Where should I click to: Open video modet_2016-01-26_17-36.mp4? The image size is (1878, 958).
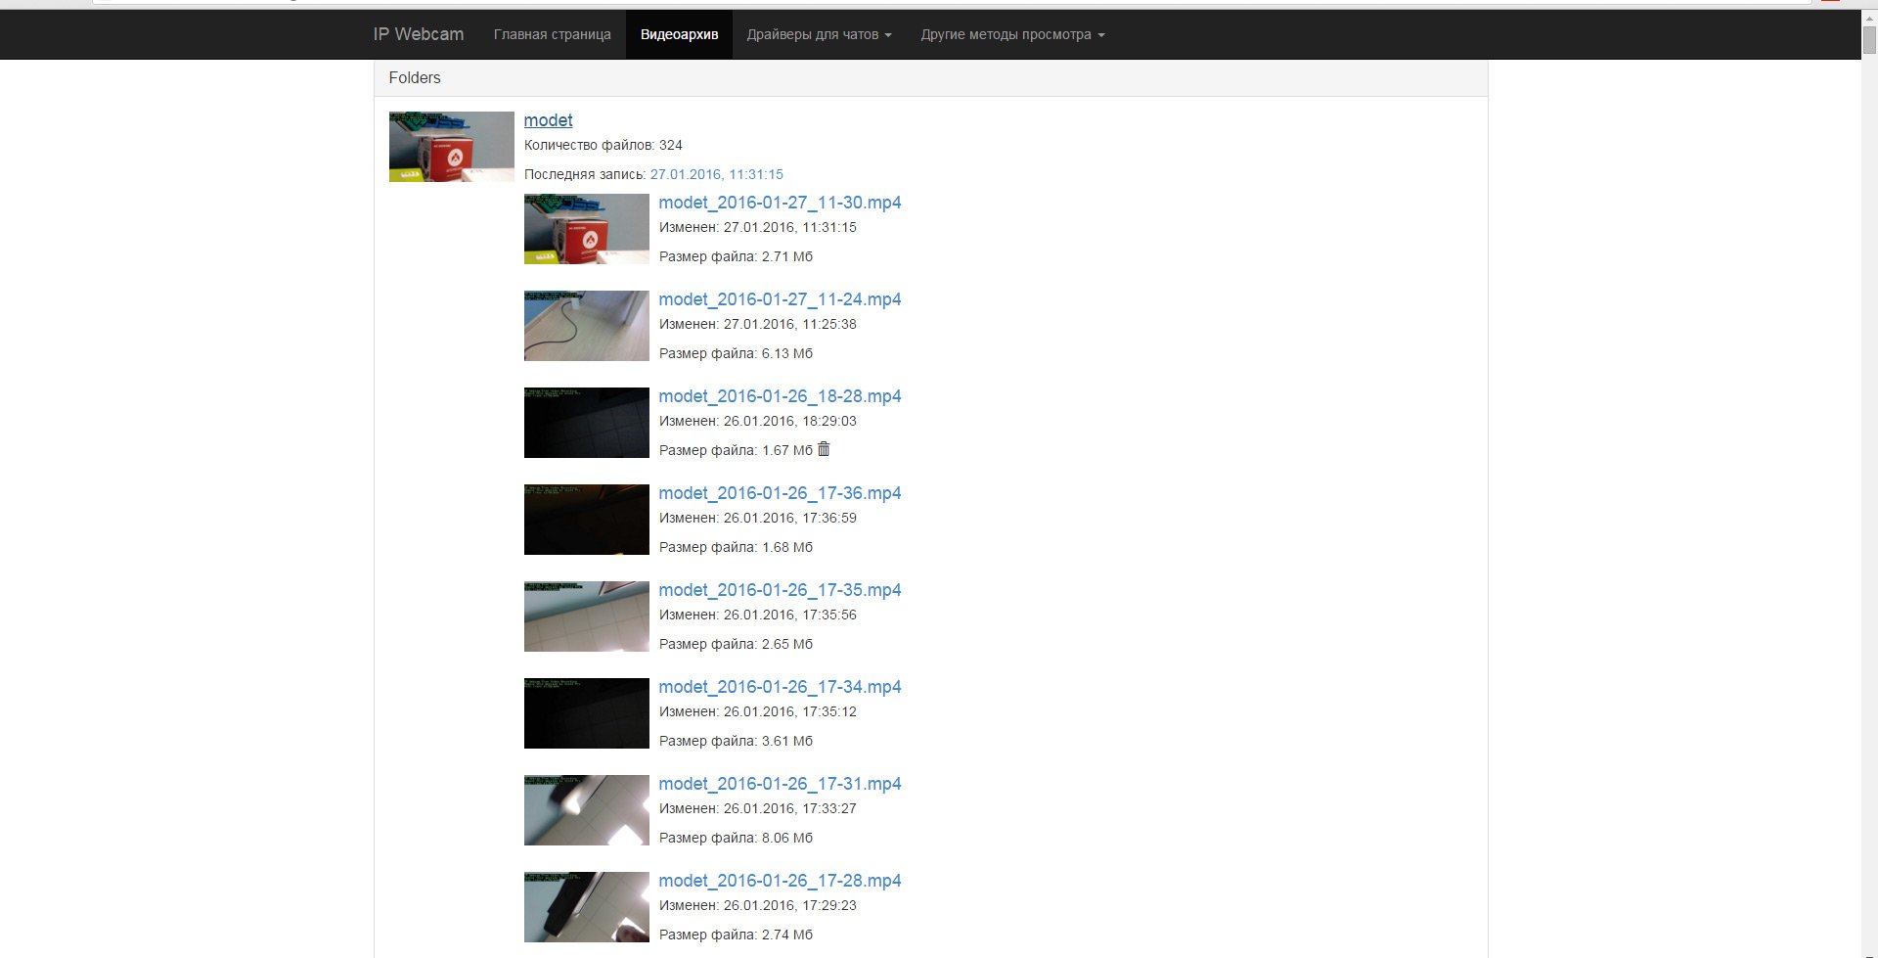[x=780, y=493]
